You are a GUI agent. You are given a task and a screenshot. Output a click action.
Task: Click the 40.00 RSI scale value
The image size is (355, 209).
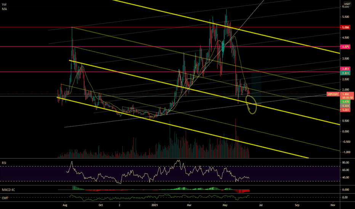coord(345,177)
